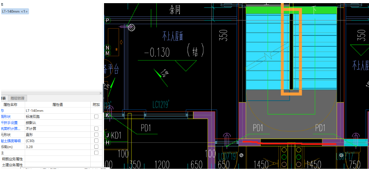
Task: Switch to the 图层管理 tab
Action: tap(18, 98)
